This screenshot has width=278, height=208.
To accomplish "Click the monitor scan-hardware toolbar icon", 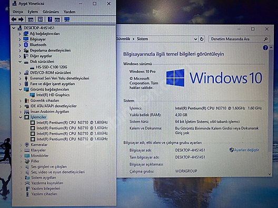I will [x=67, y=19].
